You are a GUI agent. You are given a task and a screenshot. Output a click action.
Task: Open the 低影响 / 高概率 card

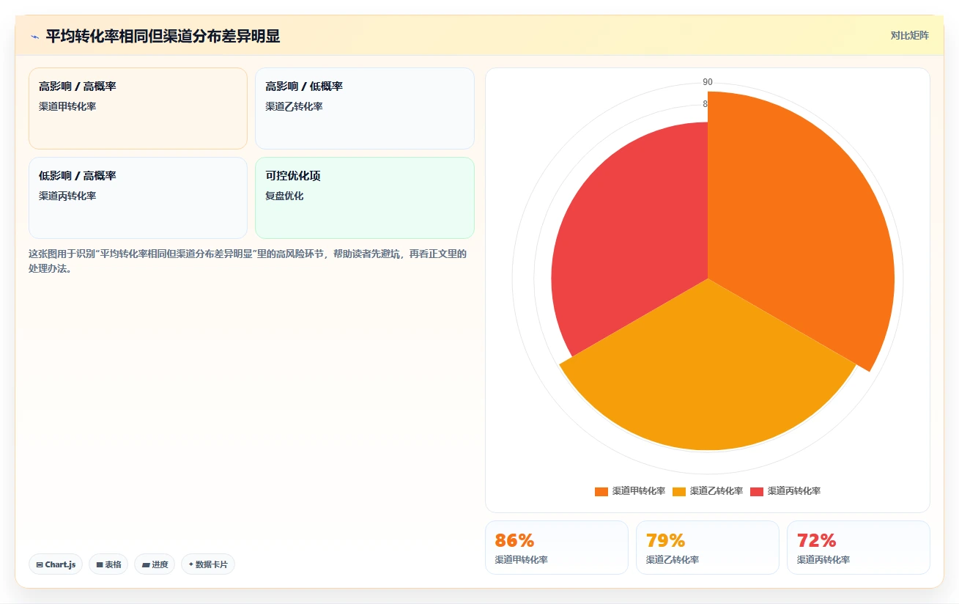[x=138, y=198]
